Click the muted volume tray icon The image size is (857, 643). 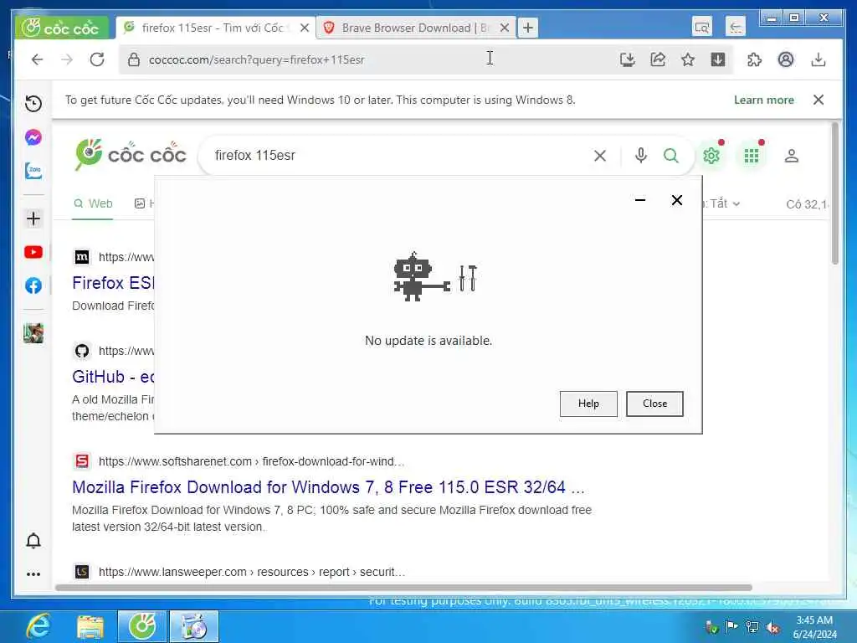(x=773, y=627)
